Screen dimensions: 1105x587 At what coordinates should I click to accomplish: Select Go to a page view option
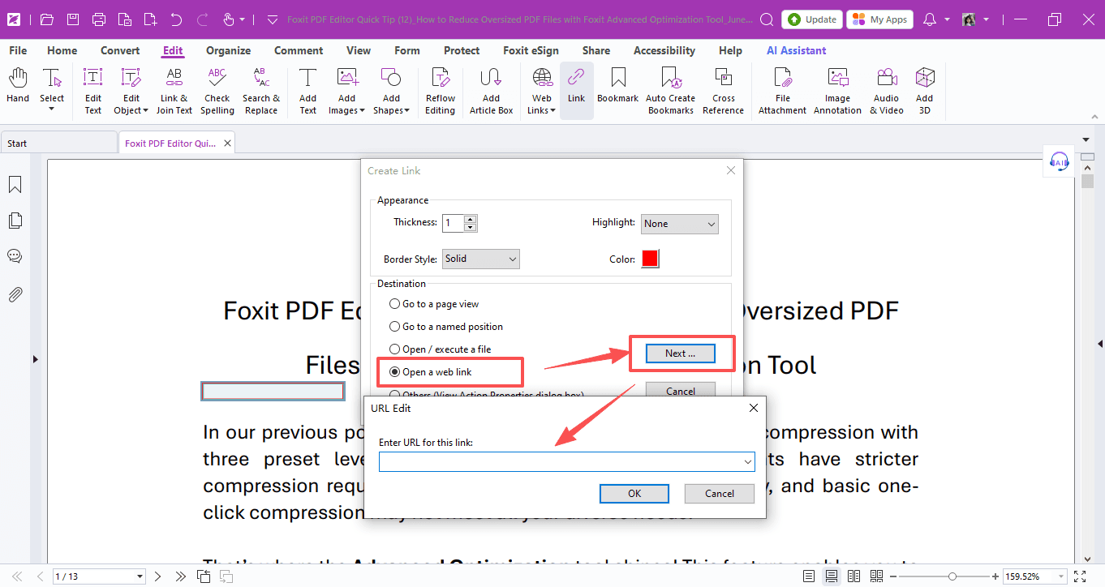tap(434, 304)
